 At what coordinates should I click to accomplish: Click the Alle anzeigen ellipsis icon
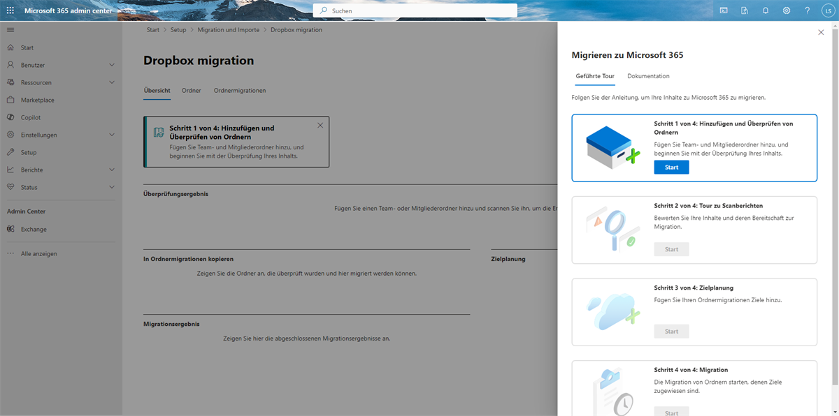(x=10, y=253)
